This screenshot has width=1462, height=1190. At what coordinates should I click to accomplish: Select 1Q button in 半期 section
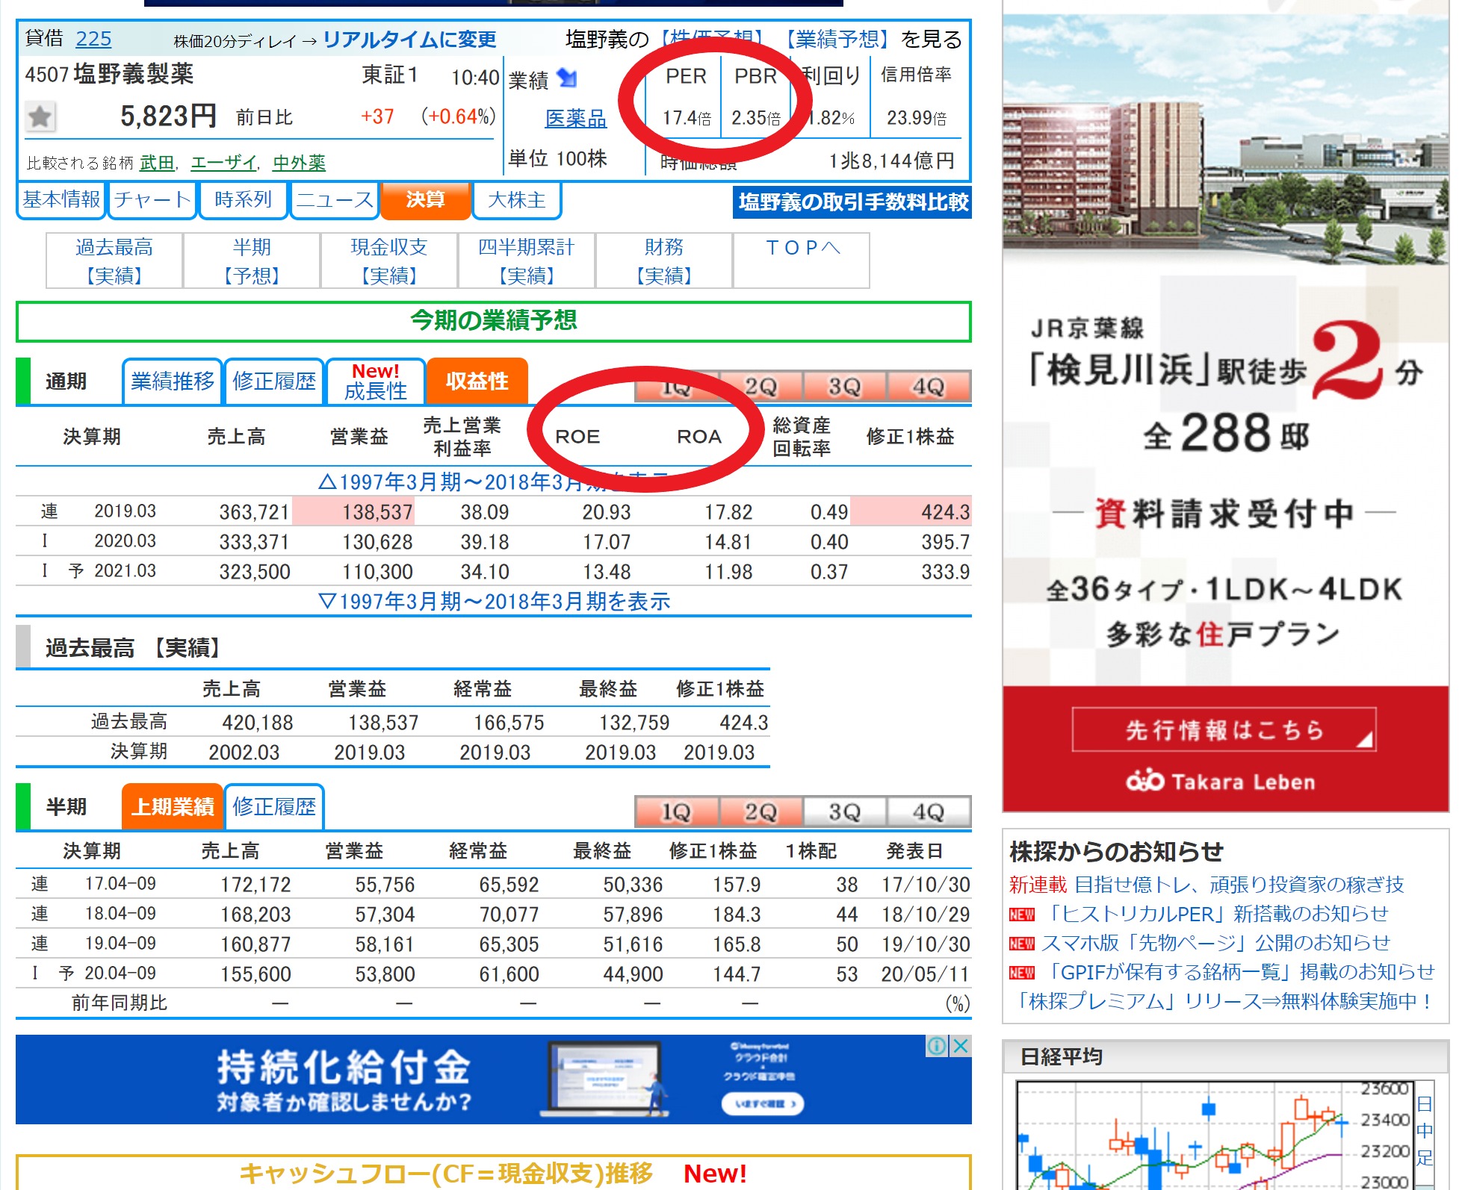click(x=677, y=812)
